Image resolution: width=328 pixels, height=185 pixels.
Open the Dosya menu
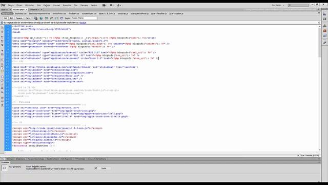(x=11, y=5)
